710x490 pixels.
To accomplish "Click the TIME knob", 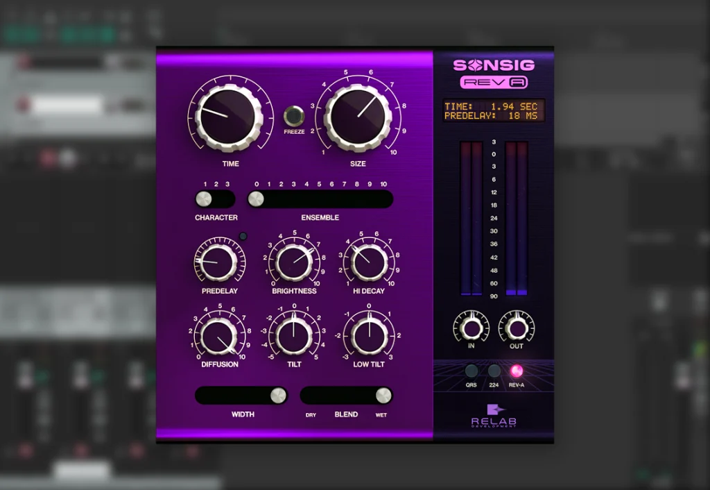I will point(229,117).
